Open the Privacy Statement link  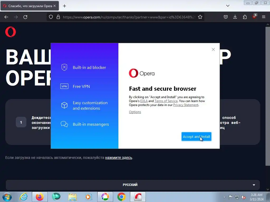coord(186,105)
